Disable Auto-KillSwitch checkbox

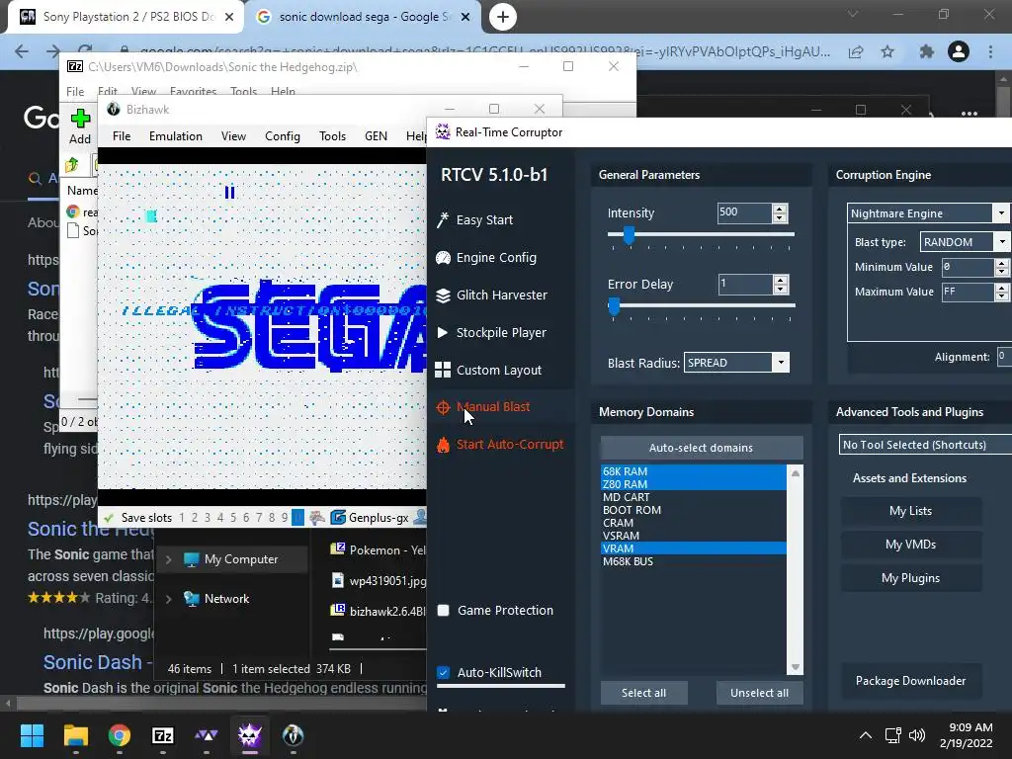point(444,672)
